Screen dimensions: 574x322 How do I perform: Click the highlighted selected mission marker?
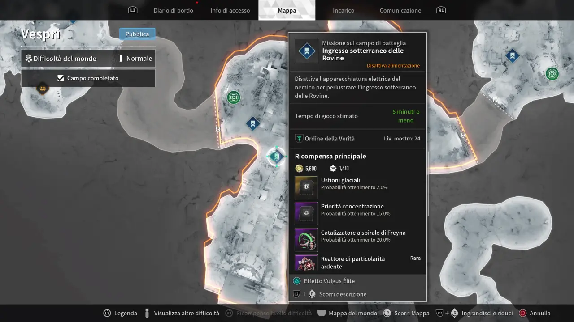pos(276,156)
